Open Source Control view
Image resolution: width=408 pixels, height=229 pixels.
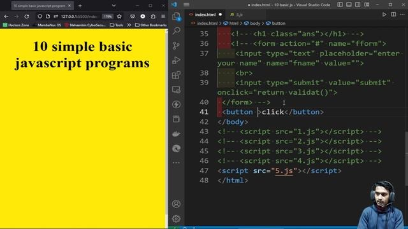point(177,45)
